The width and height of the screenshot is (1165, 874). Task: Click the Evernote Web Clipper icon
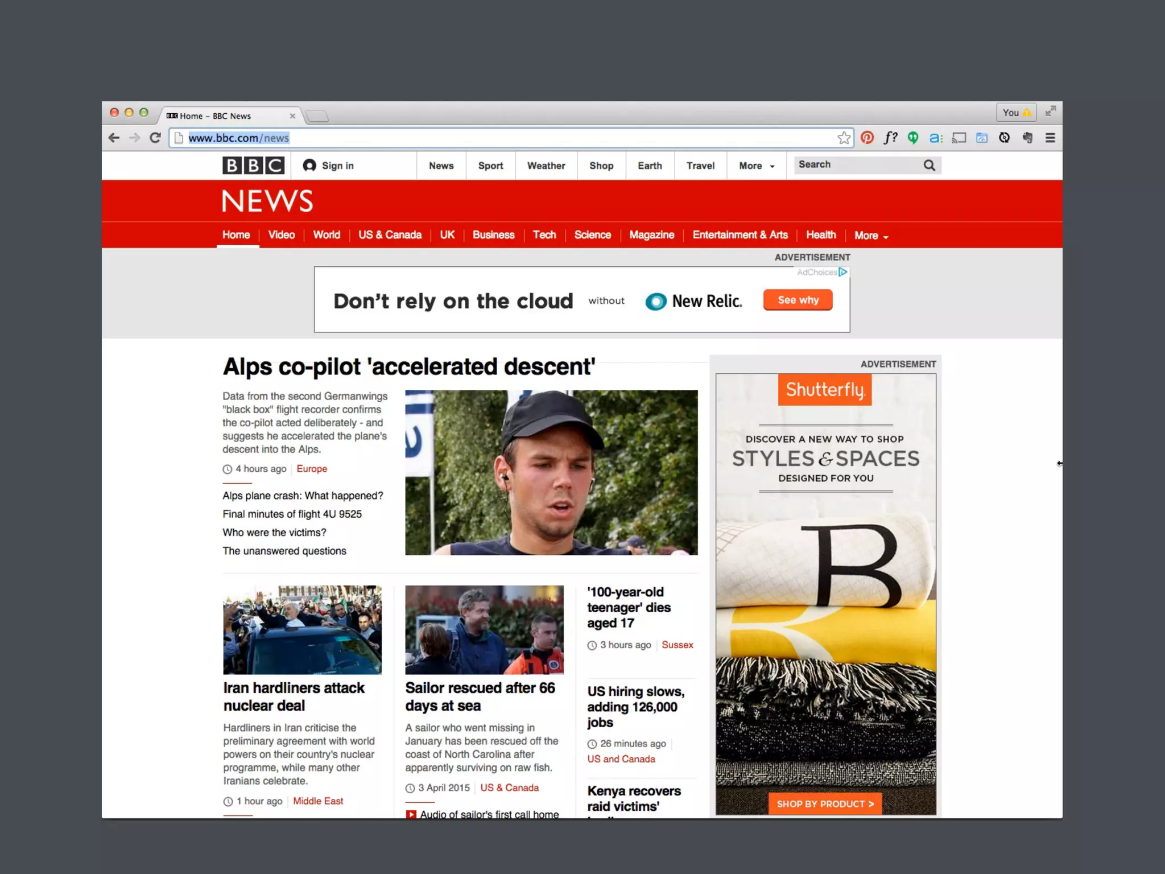[1027, 138]
